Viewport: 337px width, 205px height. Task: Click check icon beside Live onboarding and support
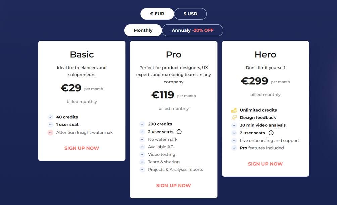(x=234, y=141)
